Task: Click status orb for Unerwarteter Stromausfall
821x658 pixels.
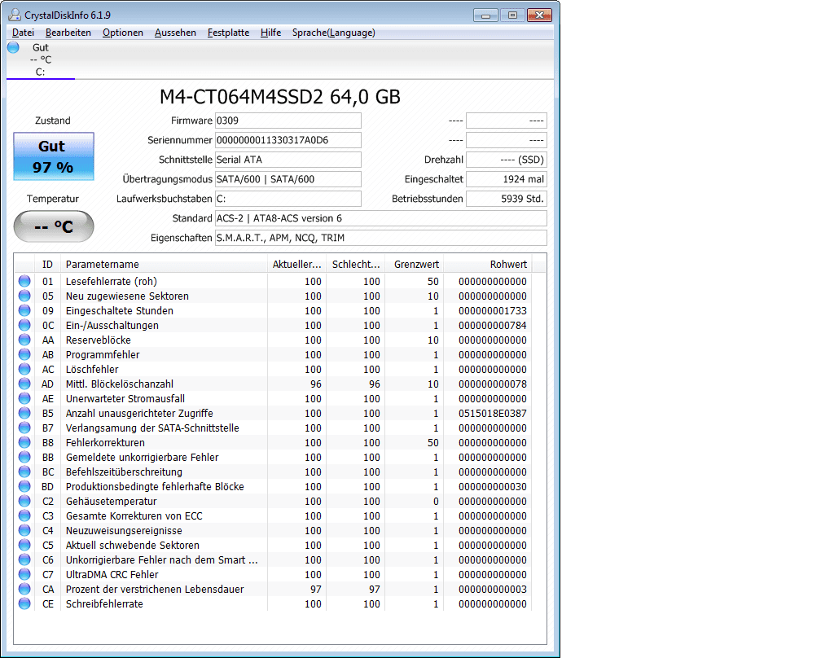Action: point(24,398)
